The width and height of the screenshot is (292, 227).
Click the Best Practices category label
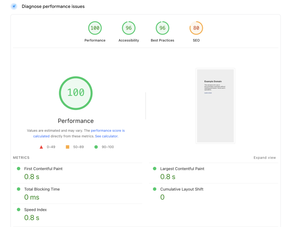[x=162, y=41]
